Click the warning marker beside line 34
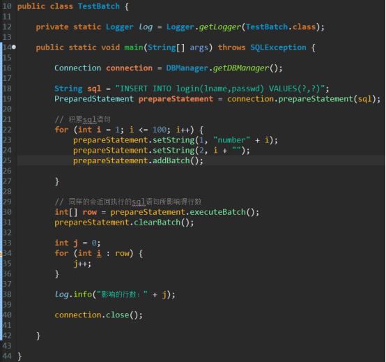 (1, 253)
